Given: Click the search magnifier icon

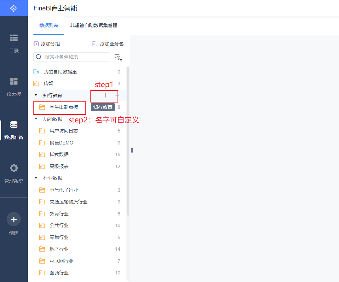Looking at the screenshot, I should [x=39, y=57].
